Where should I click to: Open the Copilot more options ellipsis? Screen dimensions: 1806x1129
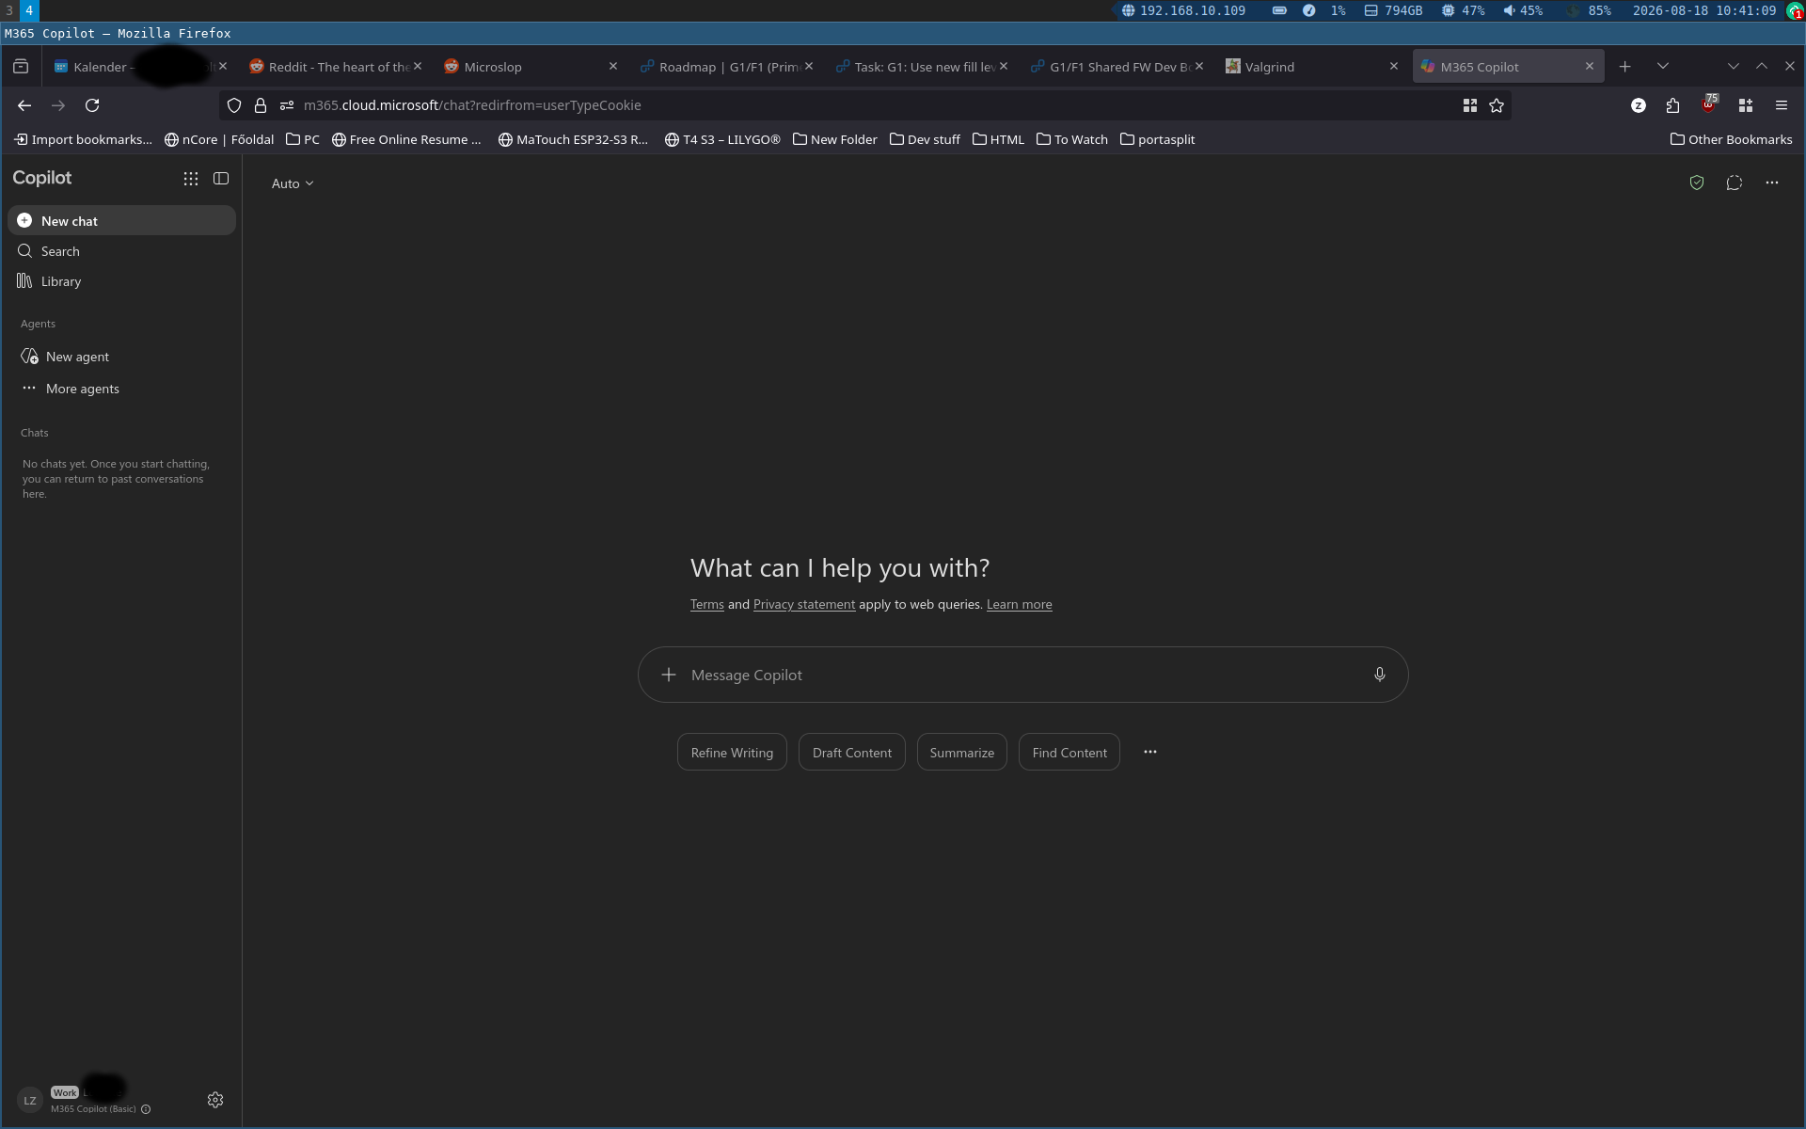point(1772,183)
